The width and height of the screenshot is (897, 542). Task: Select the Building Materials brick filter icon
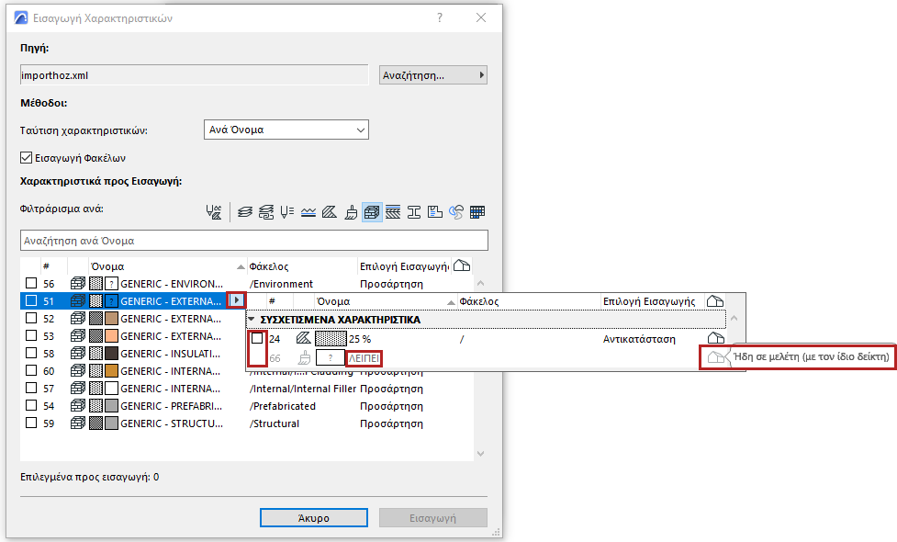click(371, 211)
